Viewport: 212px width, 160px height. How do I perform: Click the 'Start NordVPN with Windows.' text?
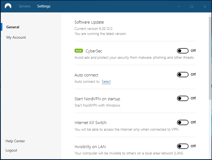click(98, 106)
